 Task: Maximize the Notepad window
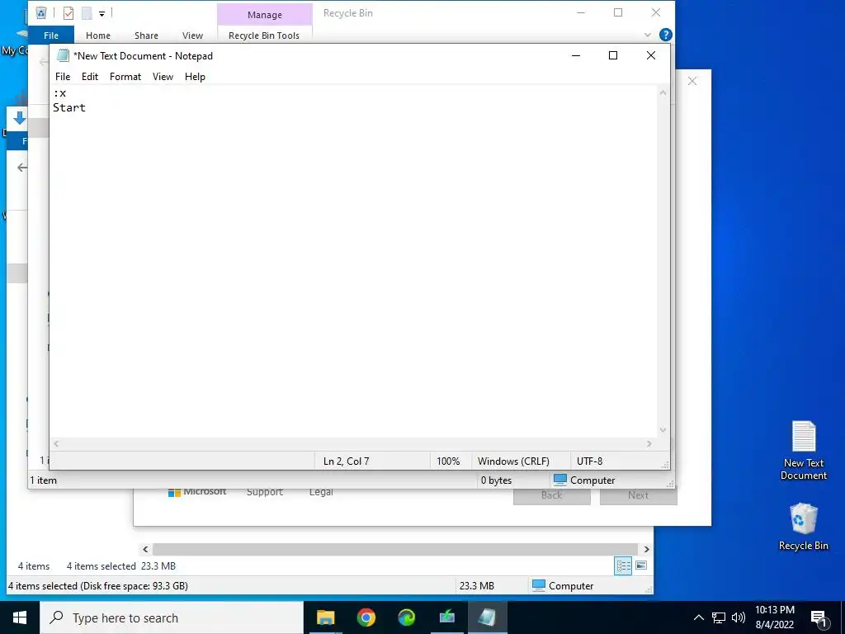[613, 55]
